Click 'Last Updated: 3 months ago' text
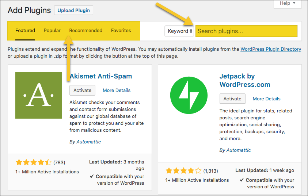This screenshot has width=308, height=196. click(117, 165)
